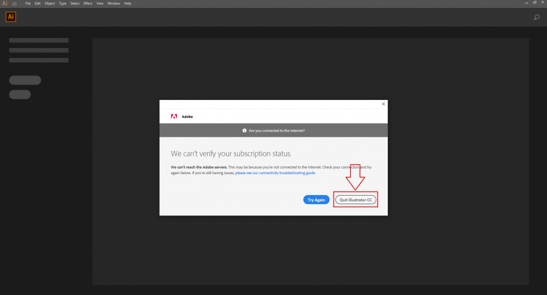Click the info icon in the gray banner
Image resolution: width=547 pixels, height=295 pixels.
pos(244,130)
